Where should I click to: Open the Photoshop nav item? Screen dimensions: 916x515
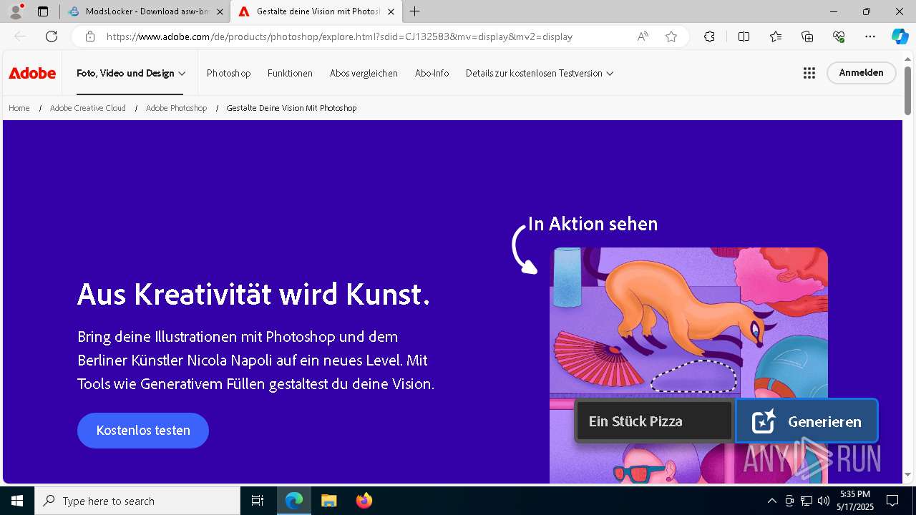coord(228,73)
